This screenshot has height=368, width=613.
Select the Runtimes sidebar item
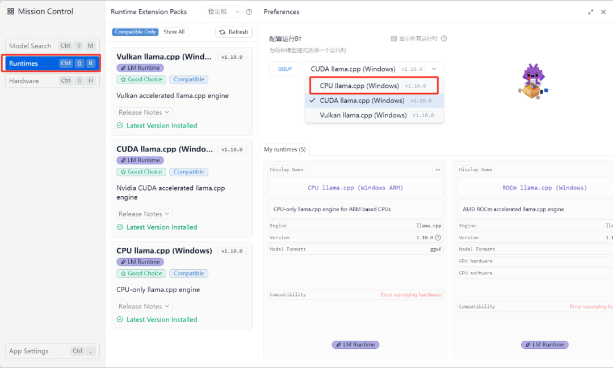[x=51, y=64]
